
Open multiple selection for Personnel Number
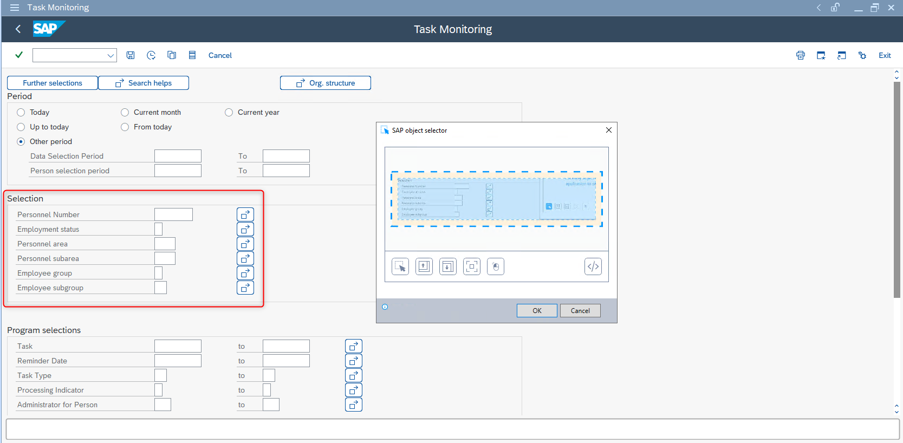click(245, 214)
